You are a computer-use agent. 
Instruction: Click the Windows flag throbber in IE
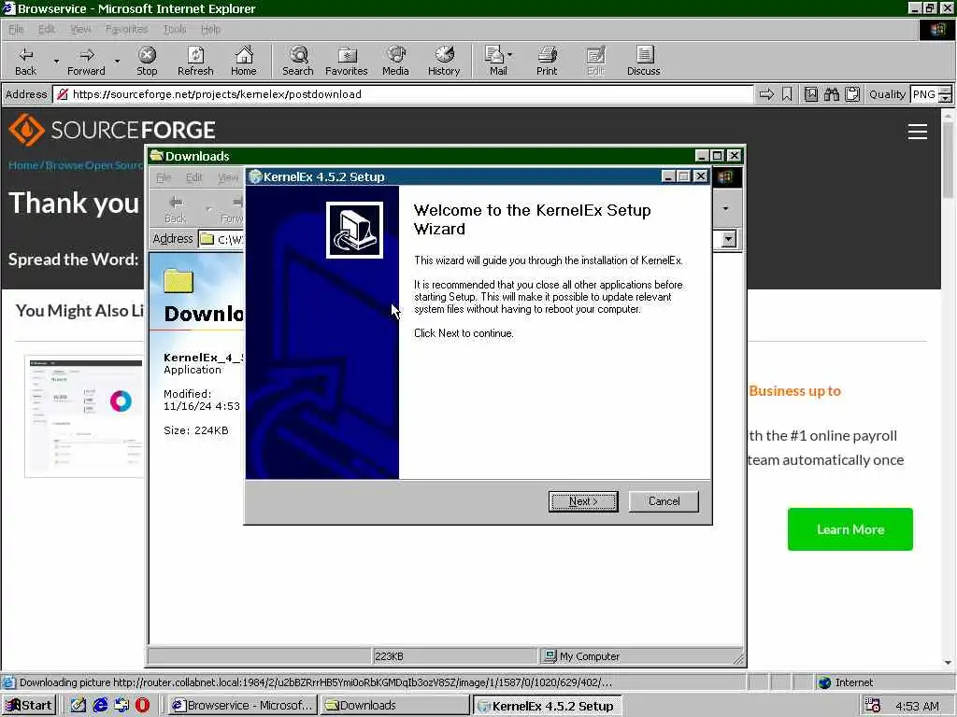[937, 29]
